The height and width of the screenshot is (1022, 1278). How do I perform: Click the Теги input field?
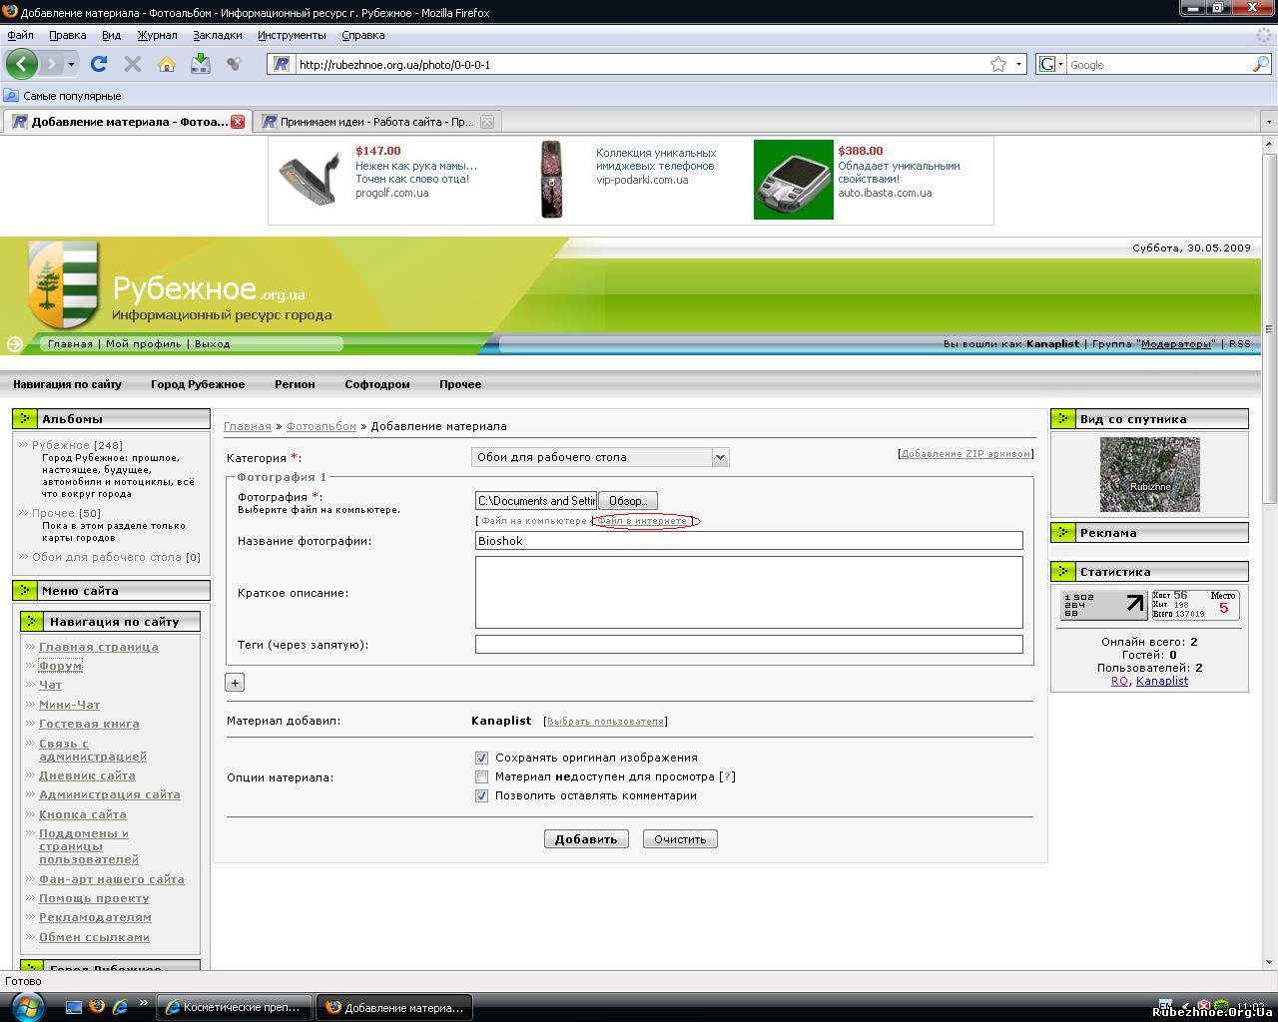(x=749, y=645)
